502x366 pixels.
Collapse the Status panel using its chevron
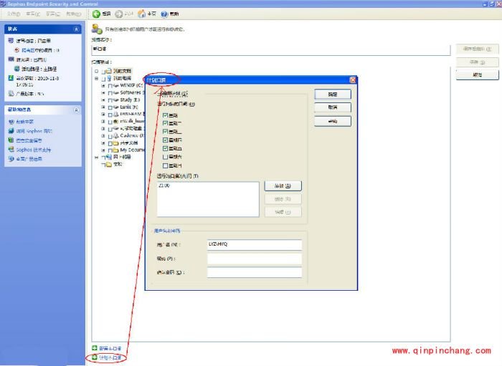click(76, 29)
